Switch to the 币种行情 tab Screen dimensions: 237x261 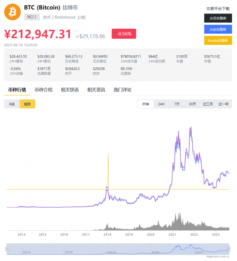(x=17, y=90)
